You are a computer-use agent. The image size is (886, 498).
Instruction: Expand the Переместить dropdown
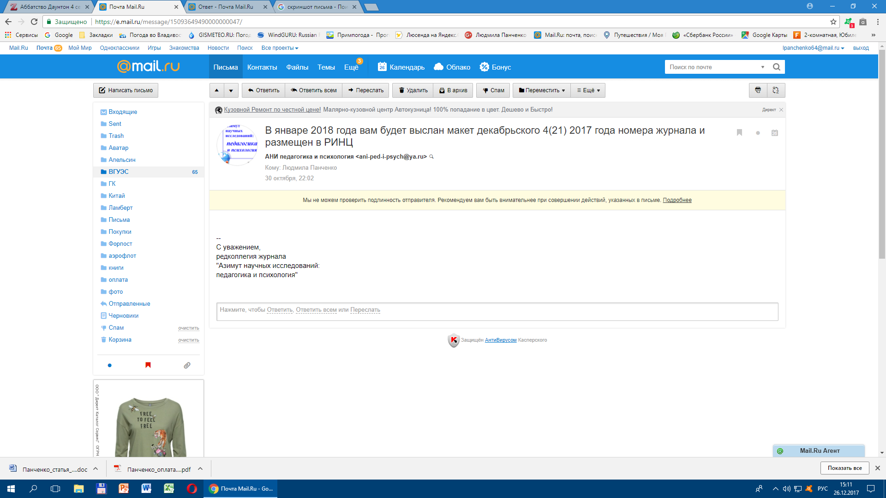pyautogui.click(x=542, y=90)
